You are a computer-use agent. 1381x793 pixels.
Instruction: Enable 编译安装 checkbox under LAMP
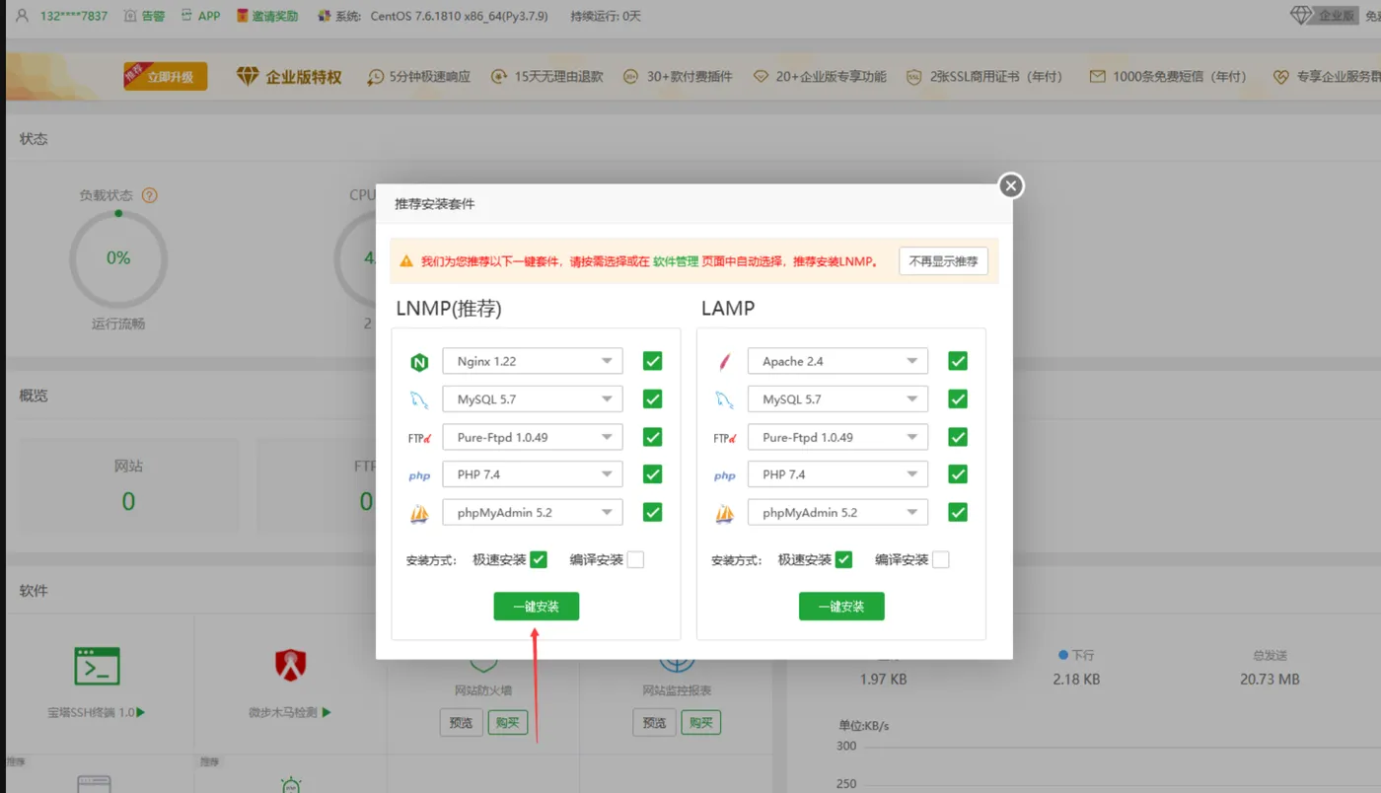point(941,559)
